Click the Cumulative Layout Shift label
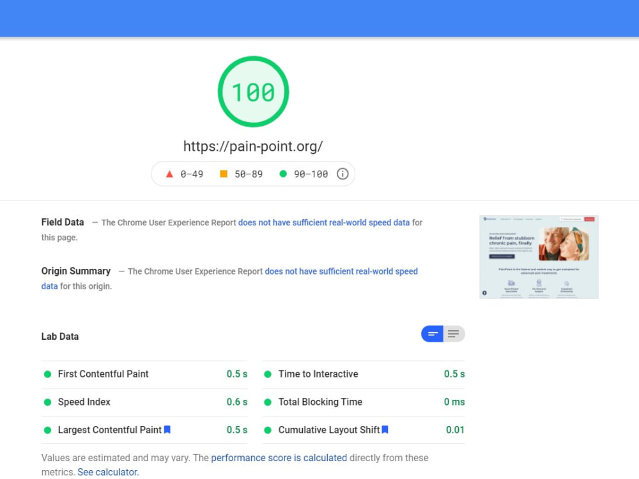639x479 pixels. click(x=329, y=430)
